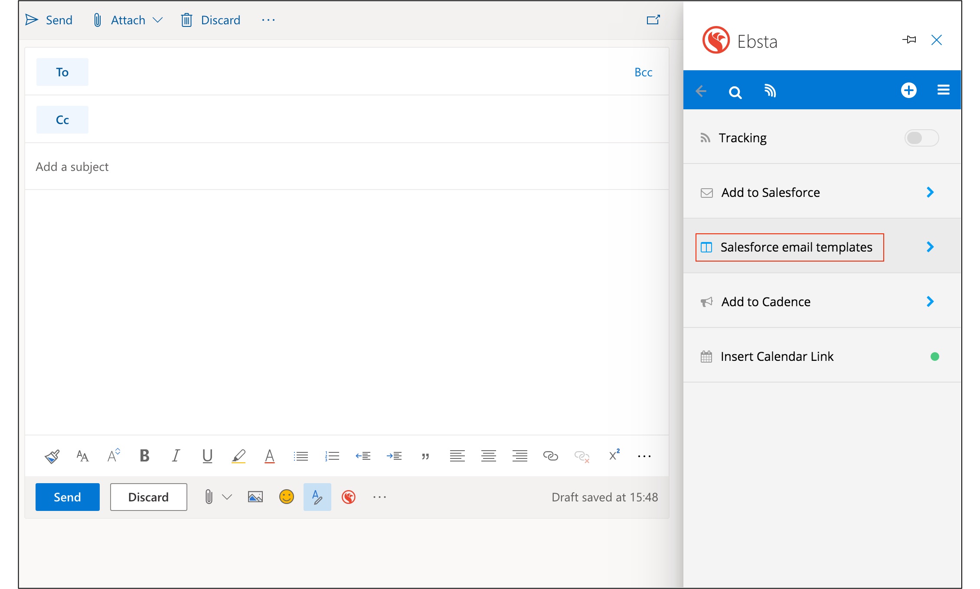Viewport: 980px width, 589px height.
Task: Open the Ebsta tracking feed icon
Action: click(770, 91)
